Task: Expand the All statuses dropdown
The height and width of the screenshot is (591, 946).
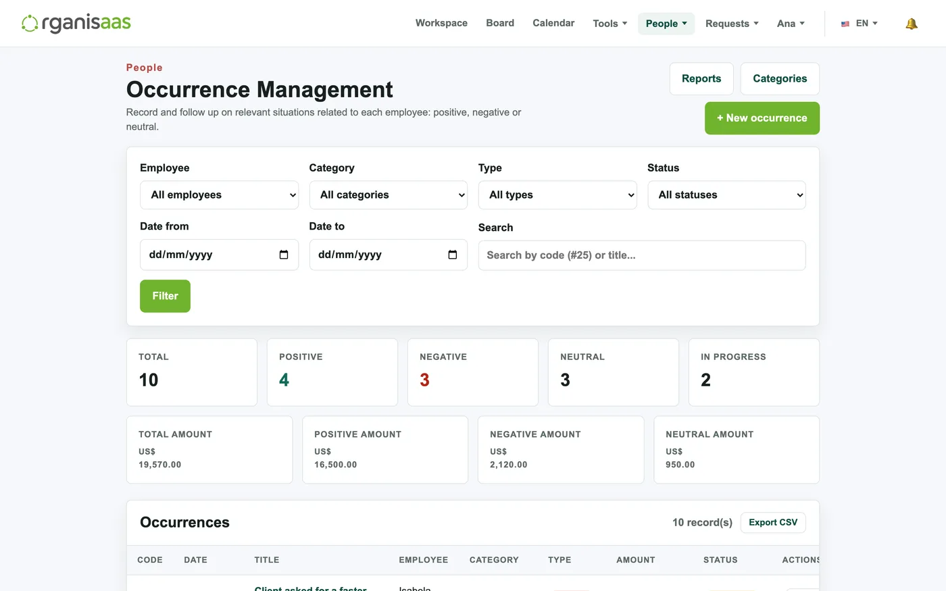Action: point(727,195)
